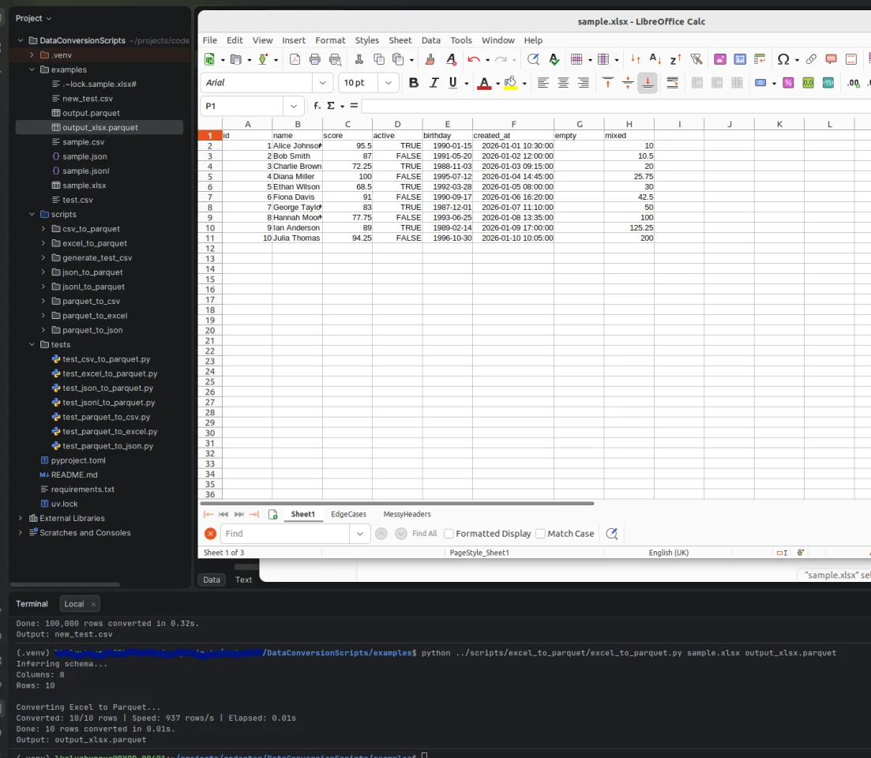Export directly as PDF icon
This screenshot has width=871, height=758.
(295, 59)
